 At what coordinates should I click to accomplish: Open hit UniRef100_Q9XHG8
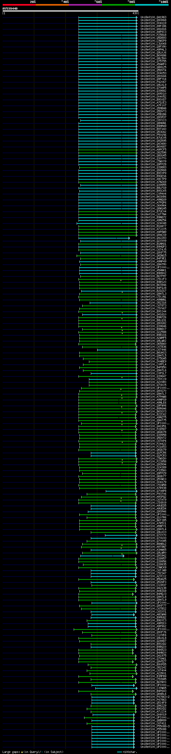pyautogui.click(x=153, y=20)
